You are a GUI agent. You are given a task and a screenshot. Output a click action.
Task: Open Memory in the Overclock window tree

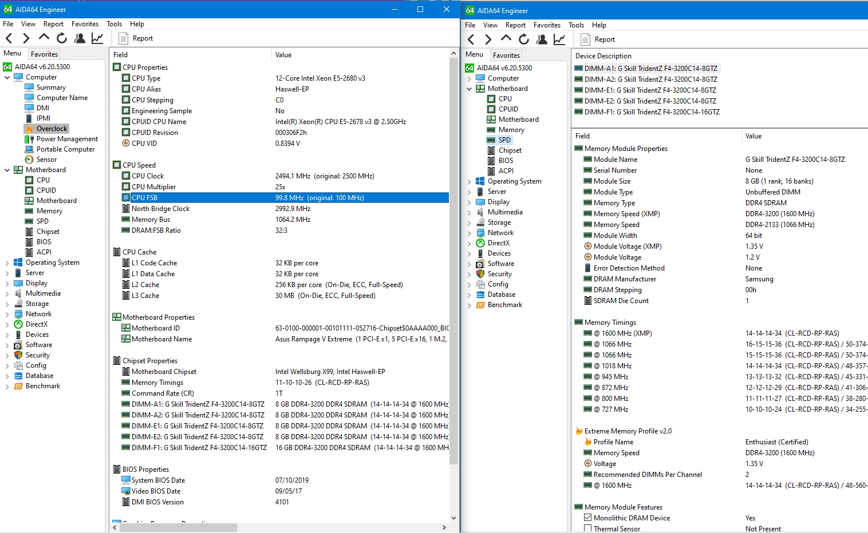(x=49, y=211)
